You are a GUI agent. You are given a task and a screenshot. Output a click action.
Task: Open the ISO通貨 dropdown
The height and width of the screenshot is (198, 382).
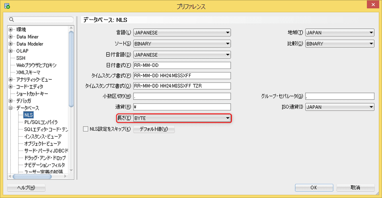pyautogui.click(x=339, y=107)
